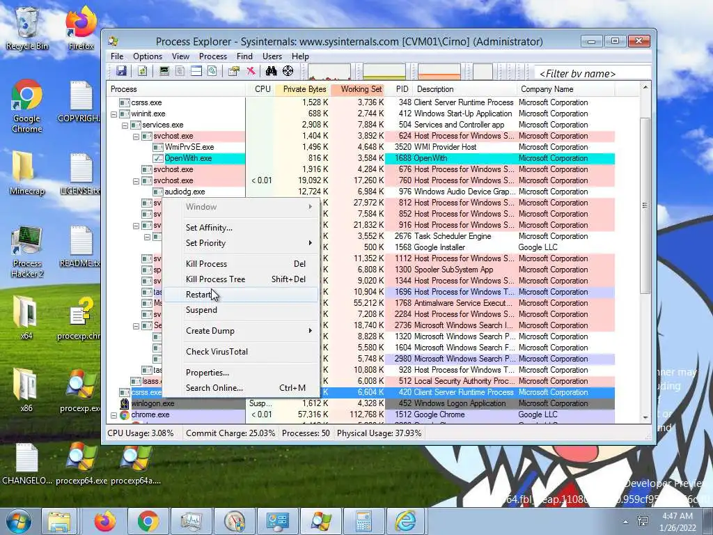The width and height of the screenshot is (713, 535).
Task: Click the red X Kill Process icon
Action: (251, 71)
